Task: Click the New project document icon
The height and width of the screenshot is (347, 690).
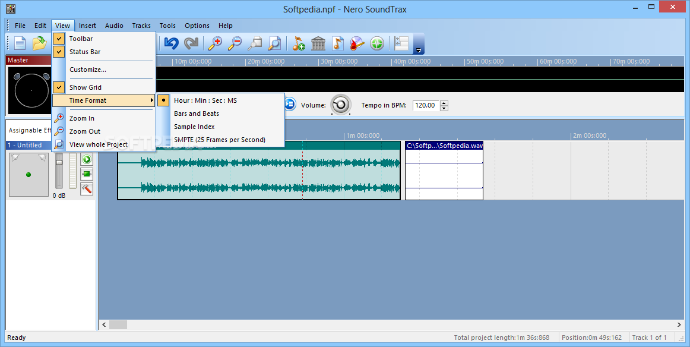Action: pos(20,43)
